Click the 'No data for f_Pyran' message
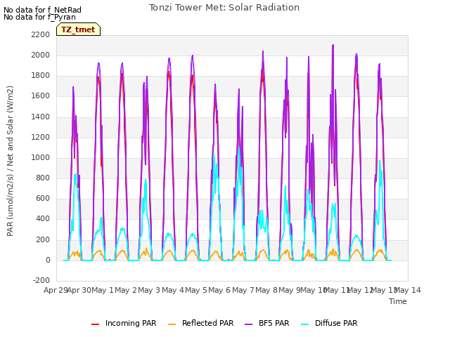Screen dimensions: 450x337 coord(39,17)
